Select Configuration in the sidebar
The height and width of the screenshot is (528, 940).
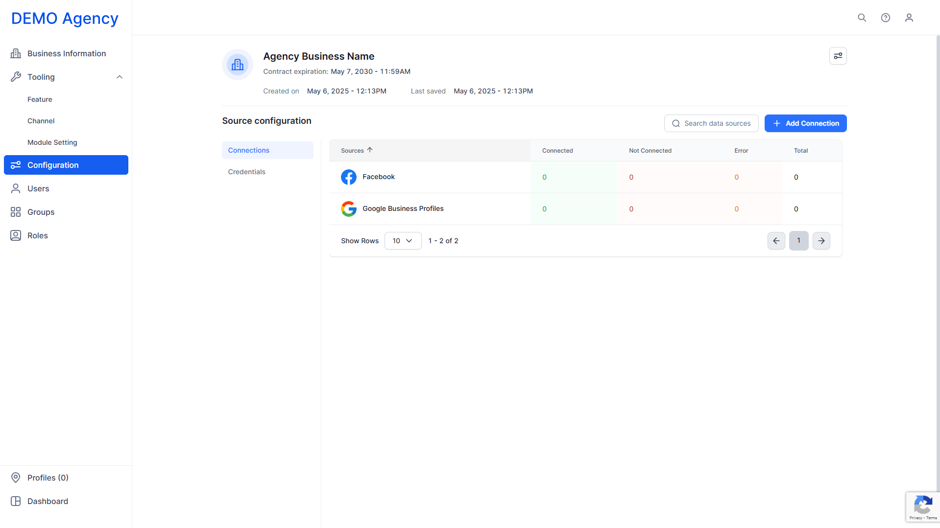[66, 165]
